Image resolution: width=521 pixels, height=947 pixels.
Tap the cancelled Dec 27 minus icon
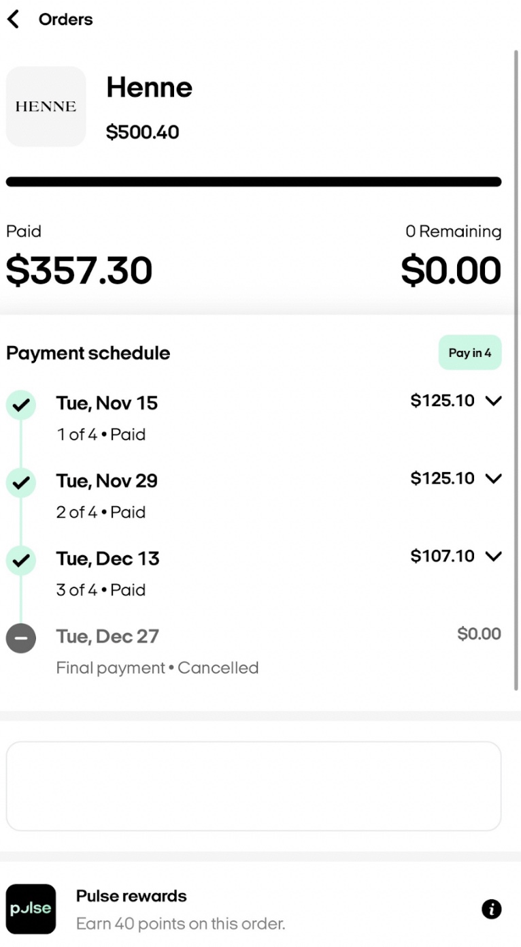[21, 638]
